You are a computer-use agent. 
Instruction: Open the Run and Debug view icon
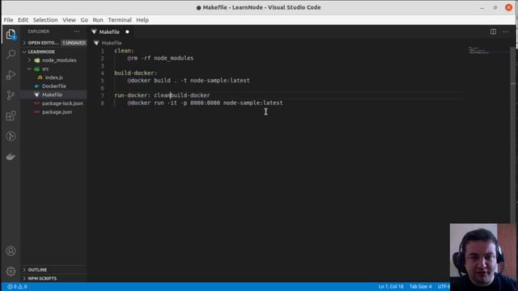11,75
